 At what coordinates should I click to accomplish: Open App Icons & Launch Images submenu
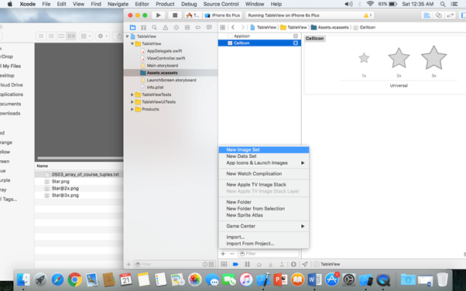tap(264, 163)
